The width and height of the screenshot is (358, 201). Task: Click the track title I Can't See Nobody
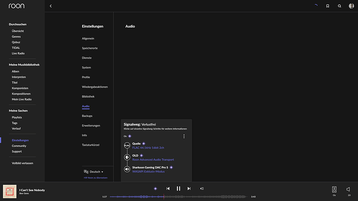tap(32, 190)
